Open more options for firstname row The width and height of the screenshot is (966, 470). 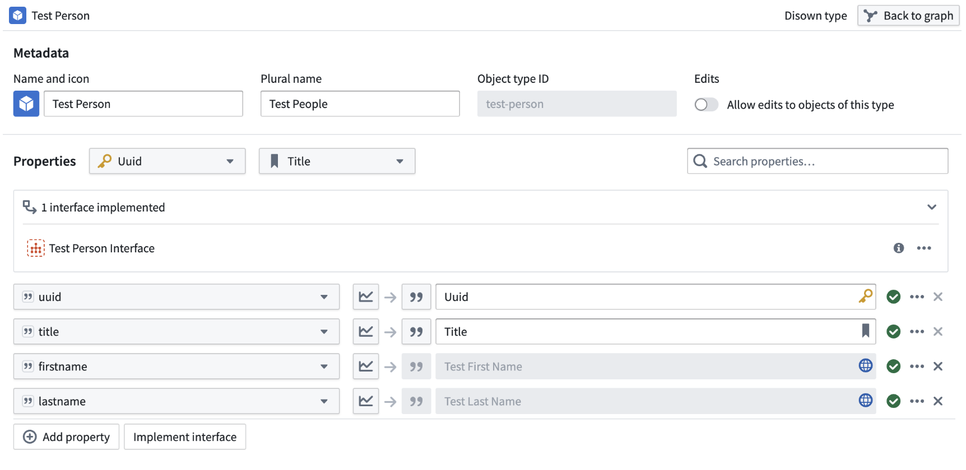[x=917, y=366]
